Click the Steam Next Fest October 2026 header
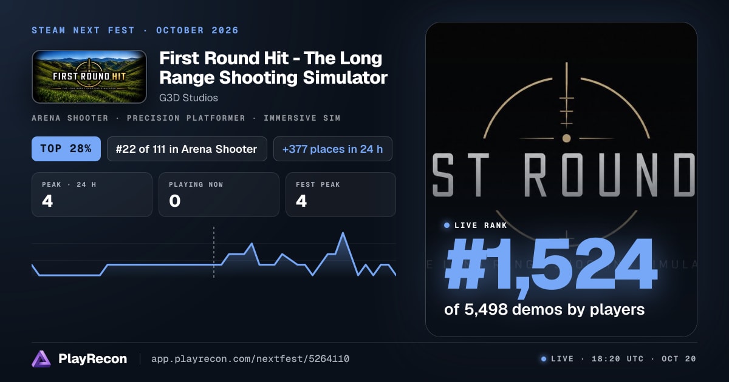Image resolution: width=729 pixels, height=382 pixels. pos(135,30)
